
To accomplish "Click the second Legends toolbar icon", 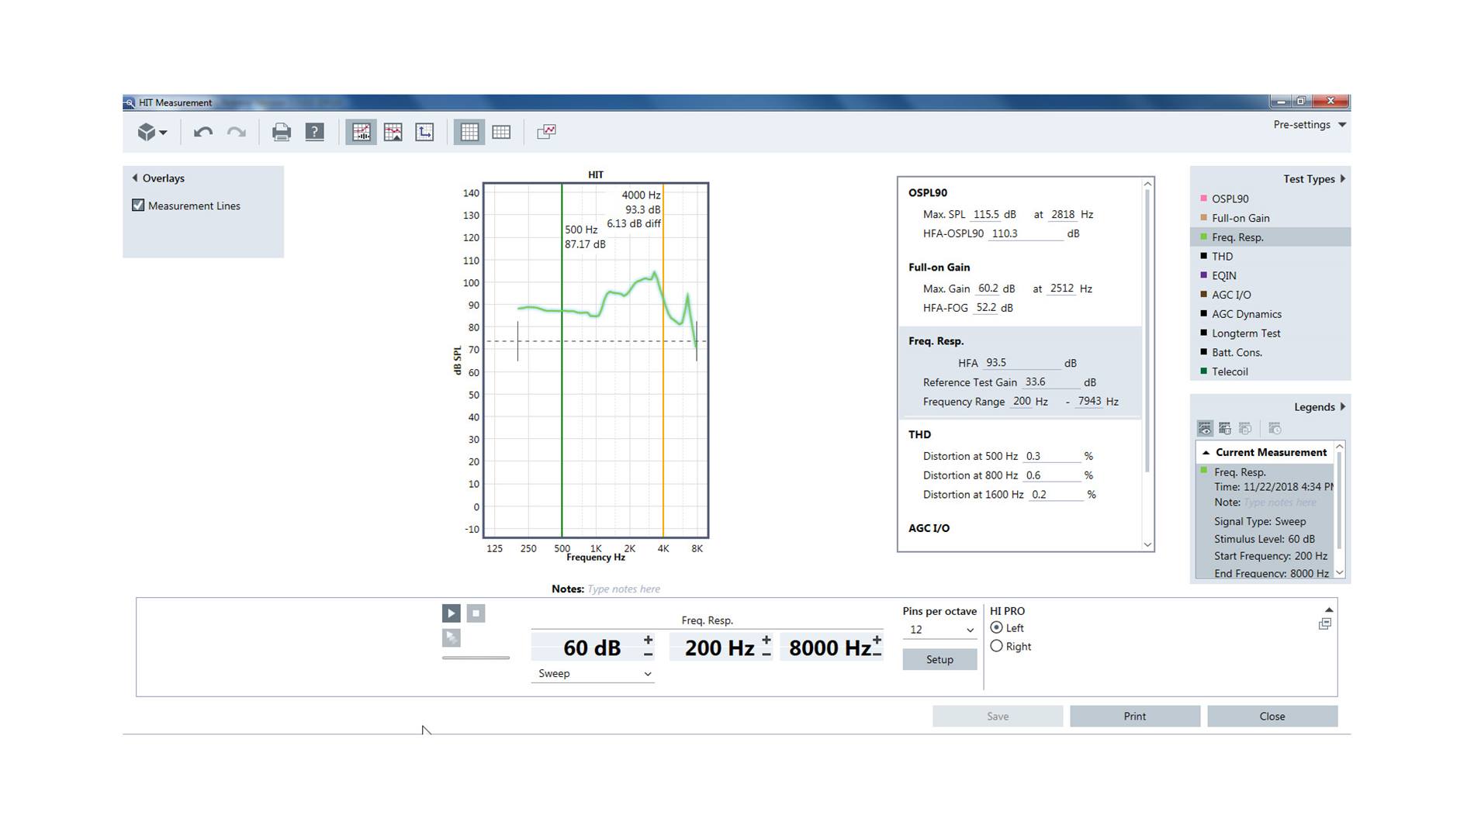I will [x=1225, y=428].
